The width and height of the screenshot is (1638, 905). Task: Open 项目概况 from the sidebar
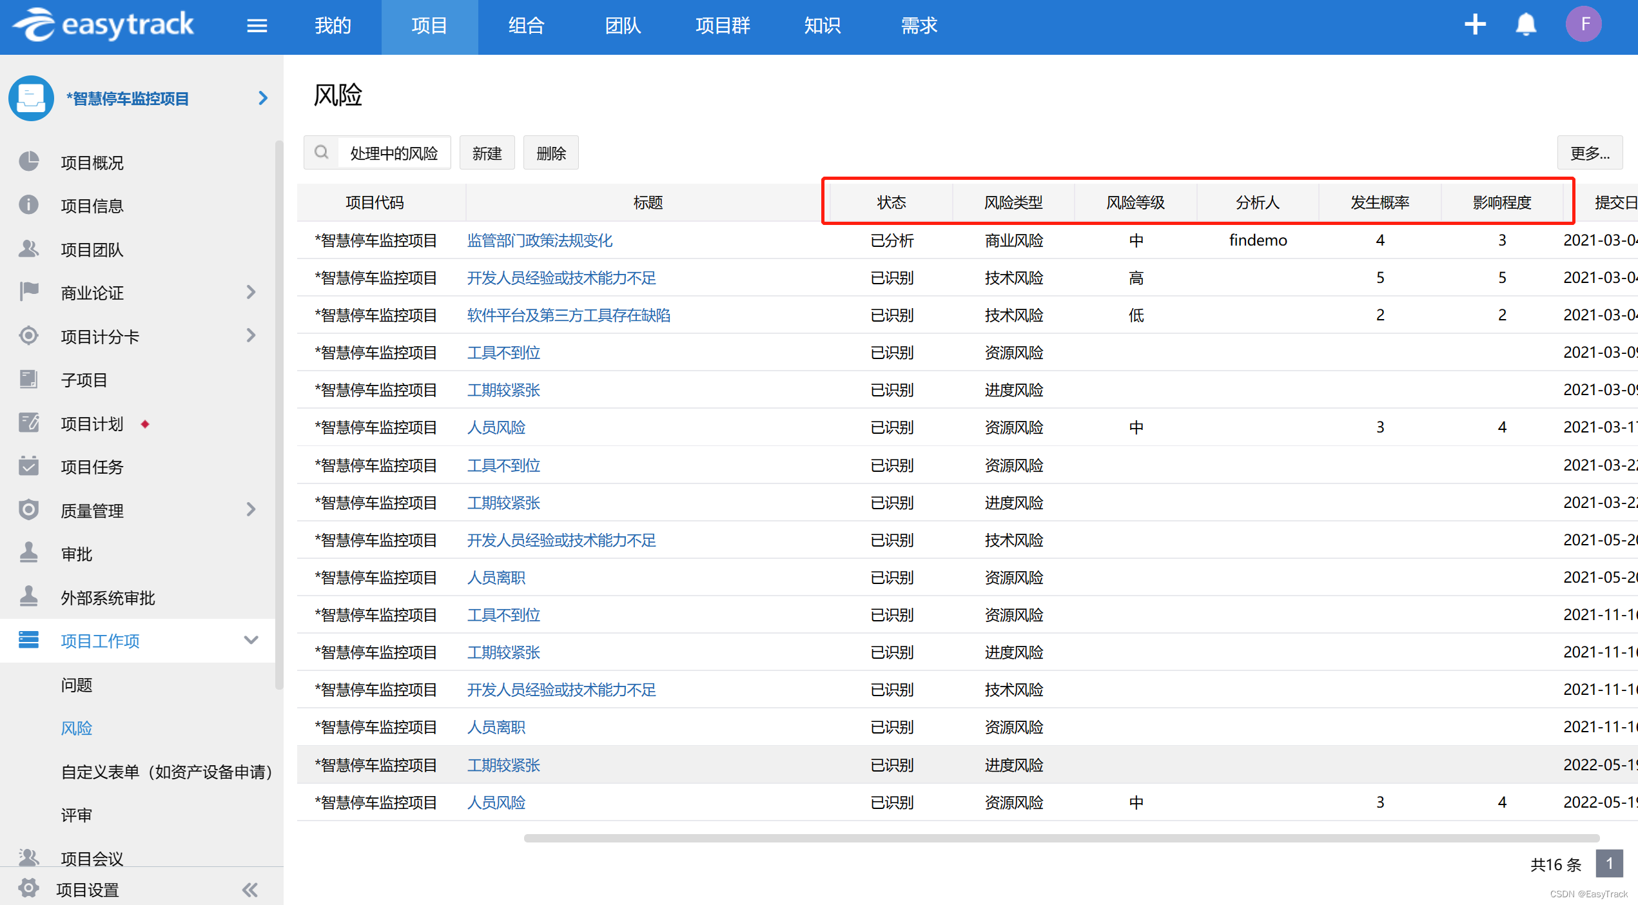click(x=92, y=162)
